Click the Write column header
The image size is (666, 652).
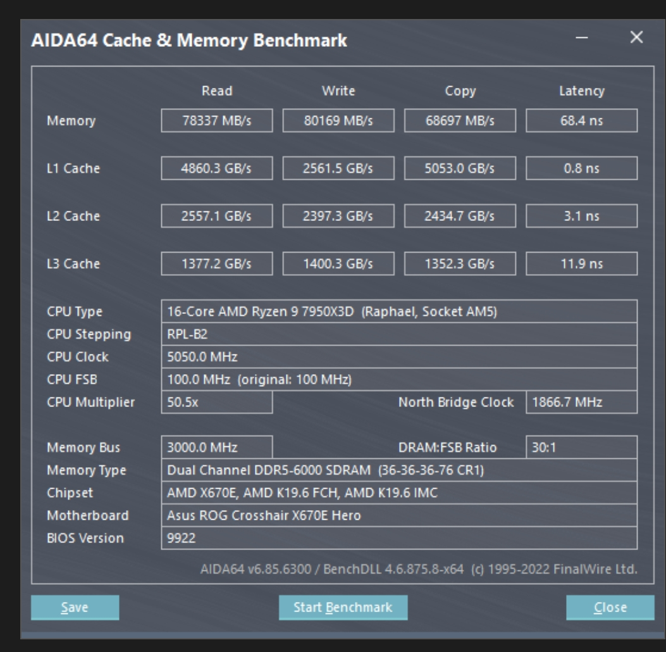tap(338, 91)
